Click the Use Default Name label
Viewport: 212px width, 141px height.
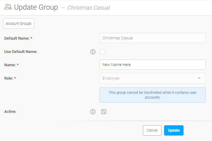(21, 52)
